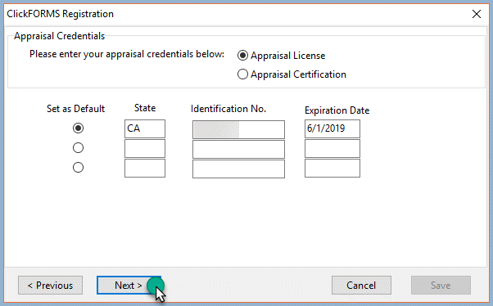This screenshot has height=306, width=493.
Task: Click the greyed-out Save button
Action: (x=441, y=286)
